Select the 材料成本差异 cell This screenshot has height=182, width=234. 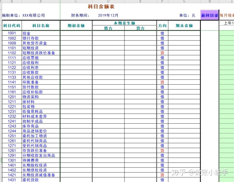coord(41,116)
